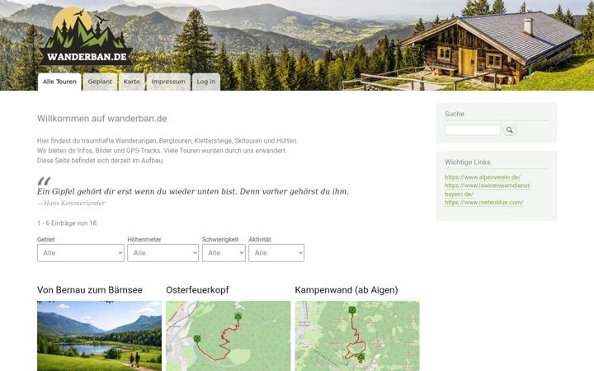Viewport: 594px width, 371px height.
Task: Go to the Impressum tab
Action: click(168, 82)
